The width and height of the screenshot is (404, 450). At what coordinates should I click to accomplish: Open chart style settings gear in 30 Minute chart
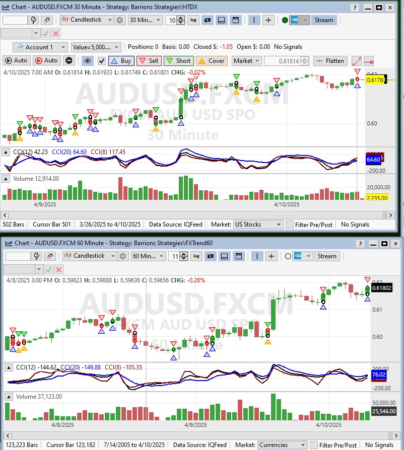tap(119, 20)
